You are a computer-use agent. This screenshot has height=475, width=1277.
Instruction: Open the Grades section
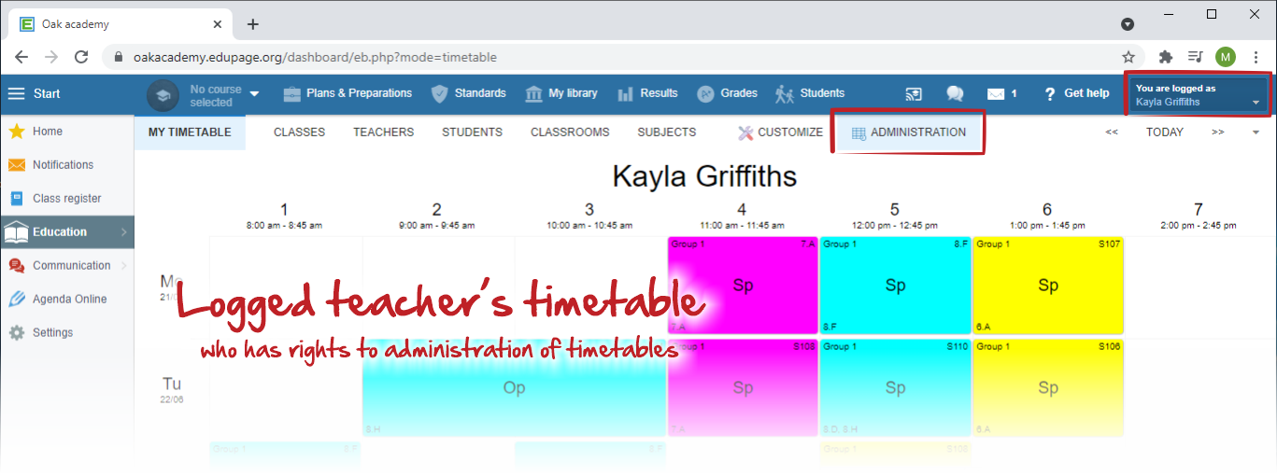click(727, 93)
